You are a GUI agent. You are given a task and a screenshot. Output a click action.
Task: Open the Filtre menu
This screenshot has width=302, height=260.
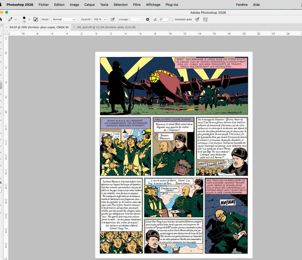137,4
